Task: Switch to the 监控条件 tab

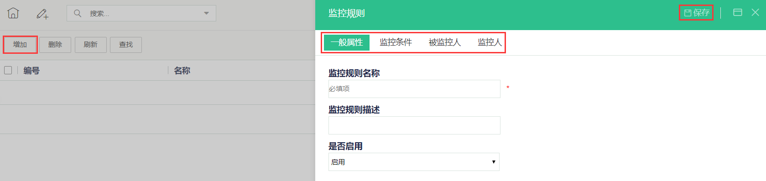Action: click(396, 42)
